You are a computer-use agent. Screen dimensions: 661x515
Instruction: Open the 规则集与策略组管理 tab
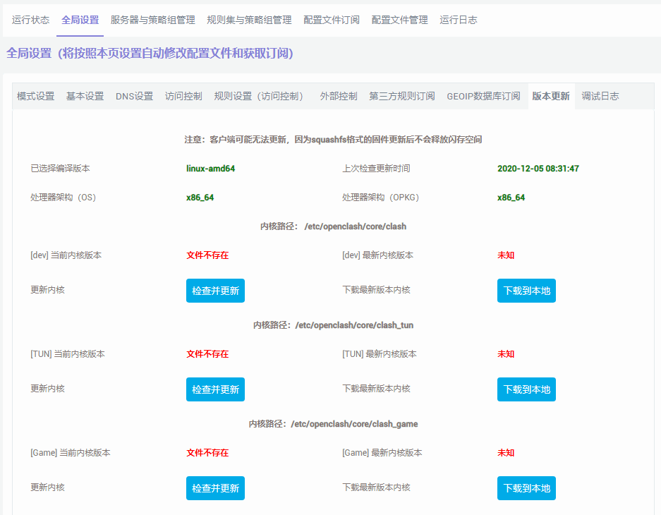click(x=249, y=20)
